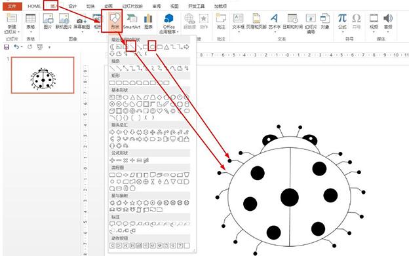
Task: Switch to the 幻灯片放映 slide show tab
Action: [132, 6]
